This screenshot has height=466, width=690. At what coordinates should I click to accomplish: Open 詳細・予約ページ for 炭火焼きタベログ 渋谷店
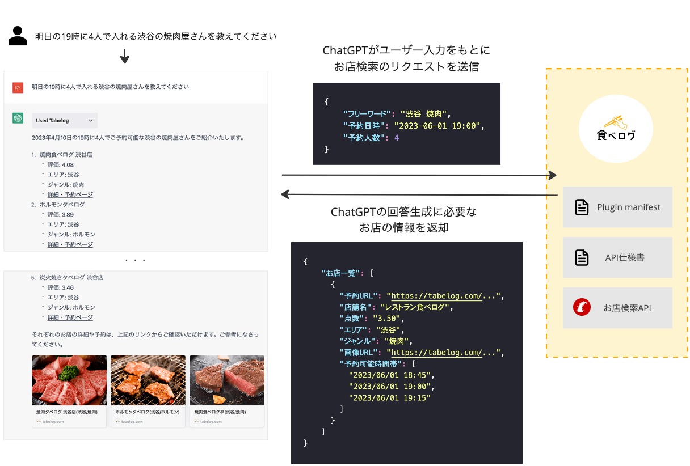coord(70,317)
